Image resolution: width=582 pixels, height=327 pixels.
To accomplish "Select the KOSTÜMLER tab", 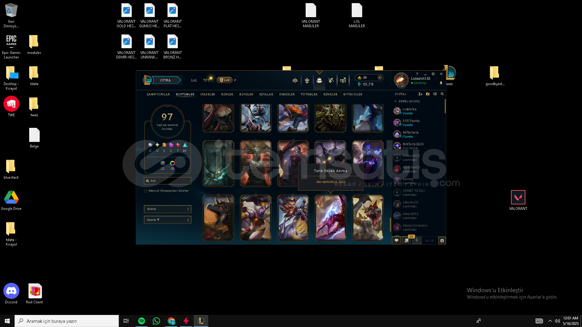I will click(x=185, y=94).
